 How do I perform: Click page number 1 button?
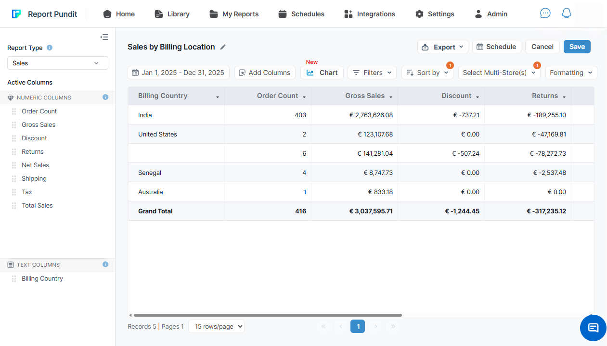point(358,326)
